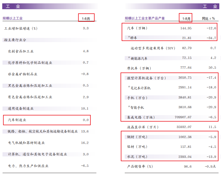Click the value 3050.75 for 微型计算机设备

click(x=185, y=78)
